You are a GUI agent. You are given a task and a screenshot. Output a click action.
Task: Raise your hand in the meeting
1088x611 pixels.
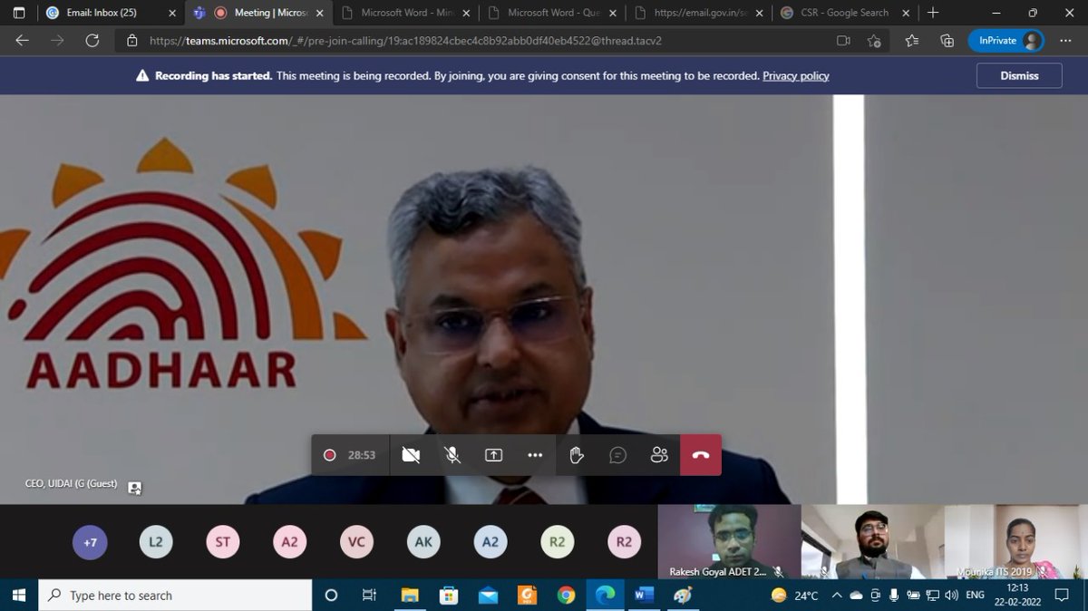(x=577, y=455)
